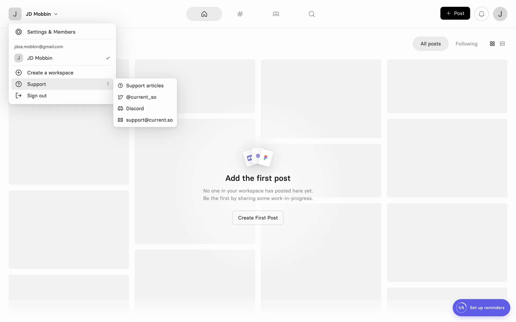The image size is (516, 322).
Task: Open the members people icon
Action: (x=276, y=14)
